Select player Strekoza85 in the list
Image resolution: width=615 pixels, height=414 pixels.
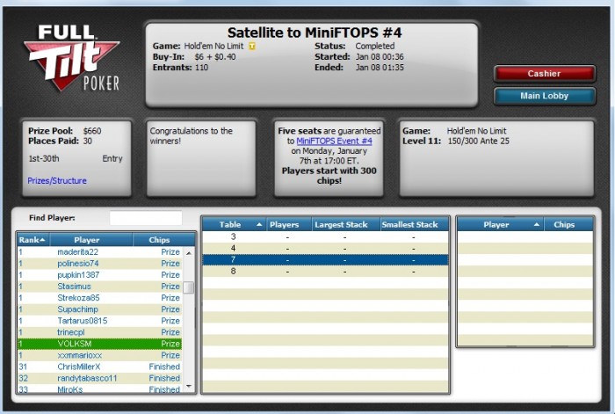99,298
